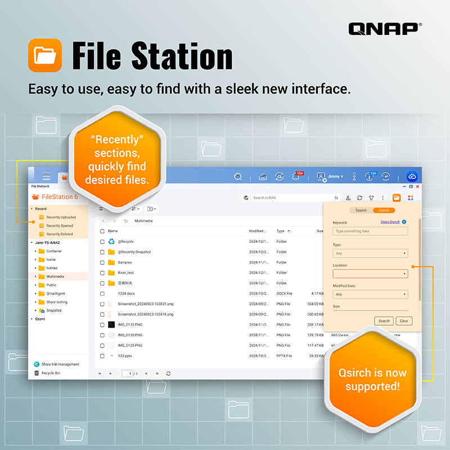Image resolution: width=450 pixels, height=450 pixels.
Task: Check the IMG_0132.PNG checkbox
Action: tap(102, 325)
